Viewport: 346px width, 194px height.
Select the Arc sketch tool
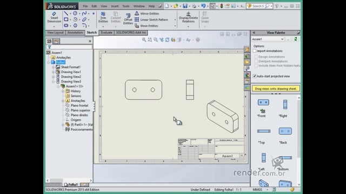point(75,19)
